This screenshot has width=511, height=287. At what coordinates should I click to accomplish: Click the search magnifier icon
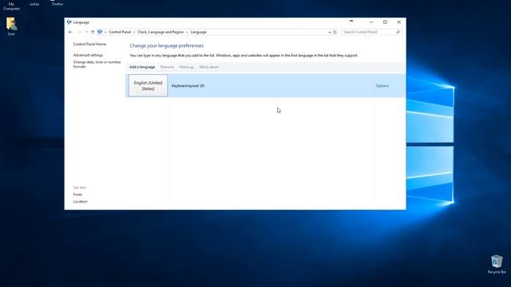[398, 32]
